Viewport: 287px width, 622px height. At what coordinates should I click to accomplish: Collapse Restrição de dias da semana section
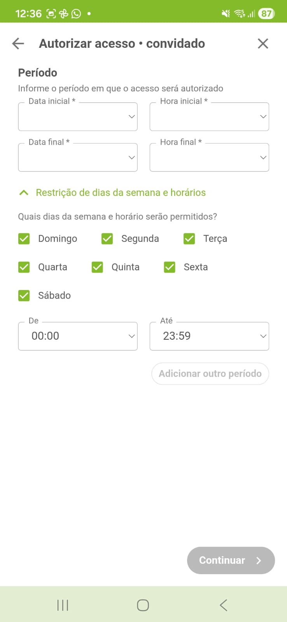tap(24, 193)
